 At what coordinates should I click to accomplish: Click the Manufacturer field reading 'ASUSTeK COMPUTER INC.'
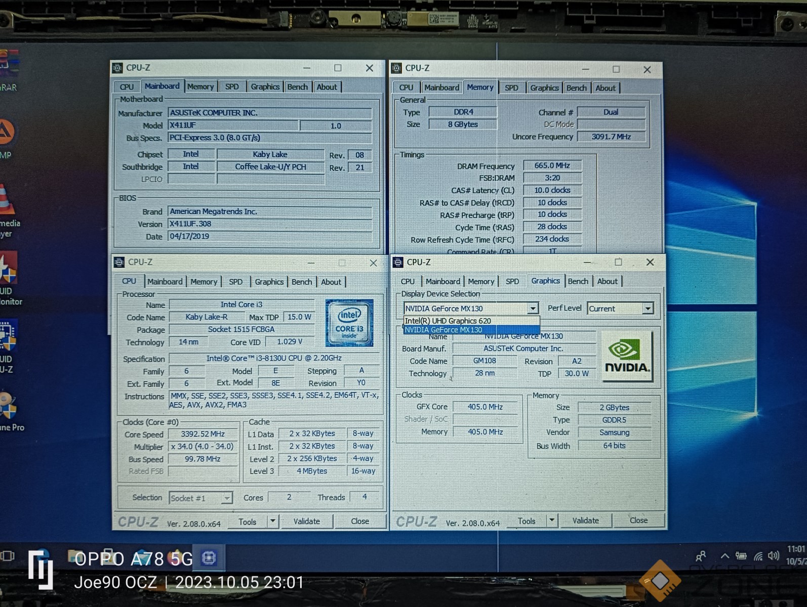coord(270,113)
